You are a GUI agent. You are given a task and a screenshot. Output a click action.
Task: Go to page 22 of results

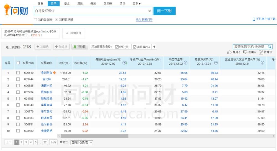tap(45, 142)
